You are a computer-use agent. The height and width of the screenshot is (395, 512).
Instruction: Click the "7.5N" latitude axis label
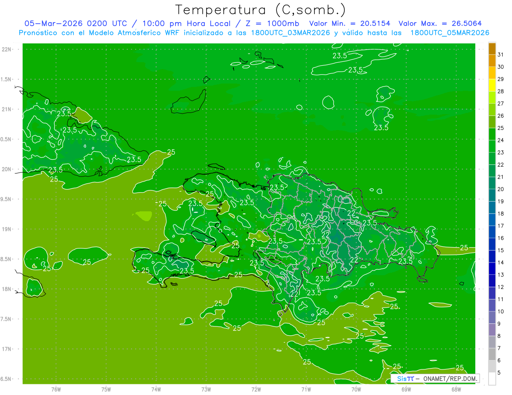coord(6,320)
